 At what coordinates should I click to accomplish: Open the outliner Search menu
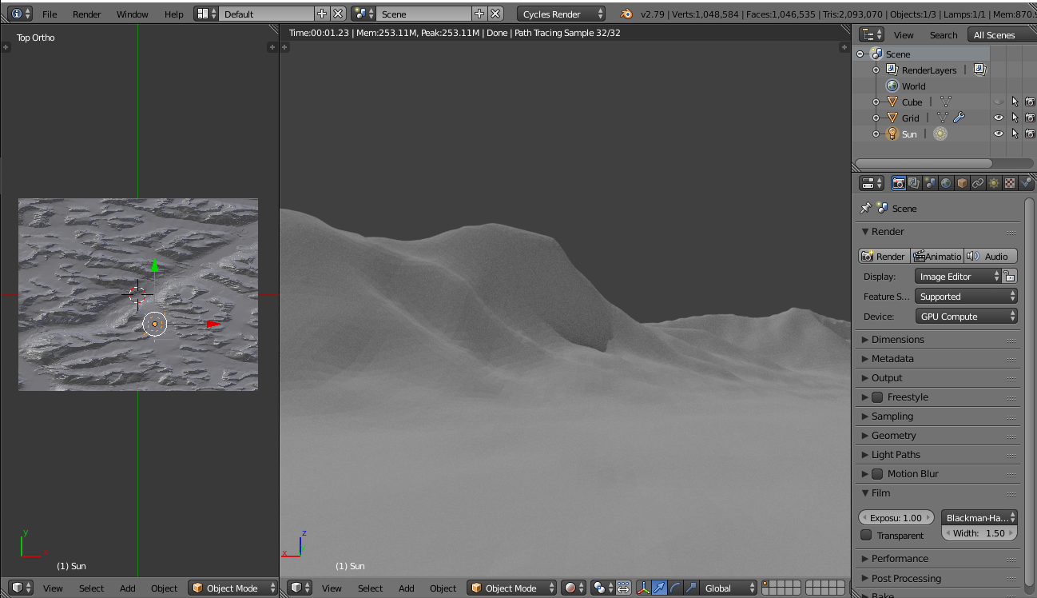(944, 34)
